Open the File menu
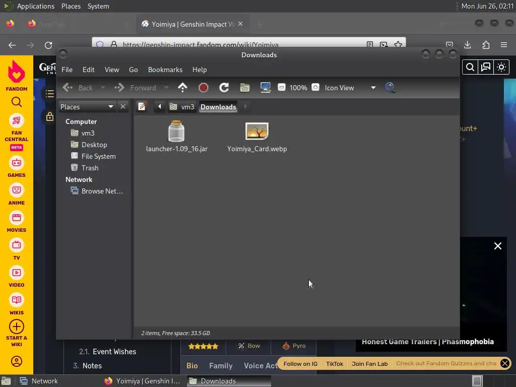516x387 pixels. click(67, 70)
